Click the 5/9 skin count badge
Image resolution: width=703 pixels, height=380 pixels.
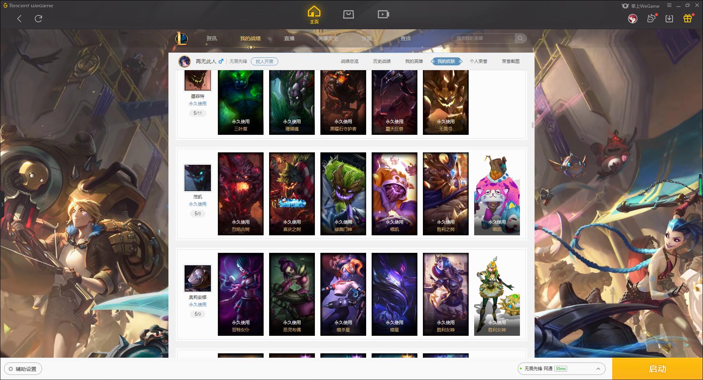tap(198, 314)
